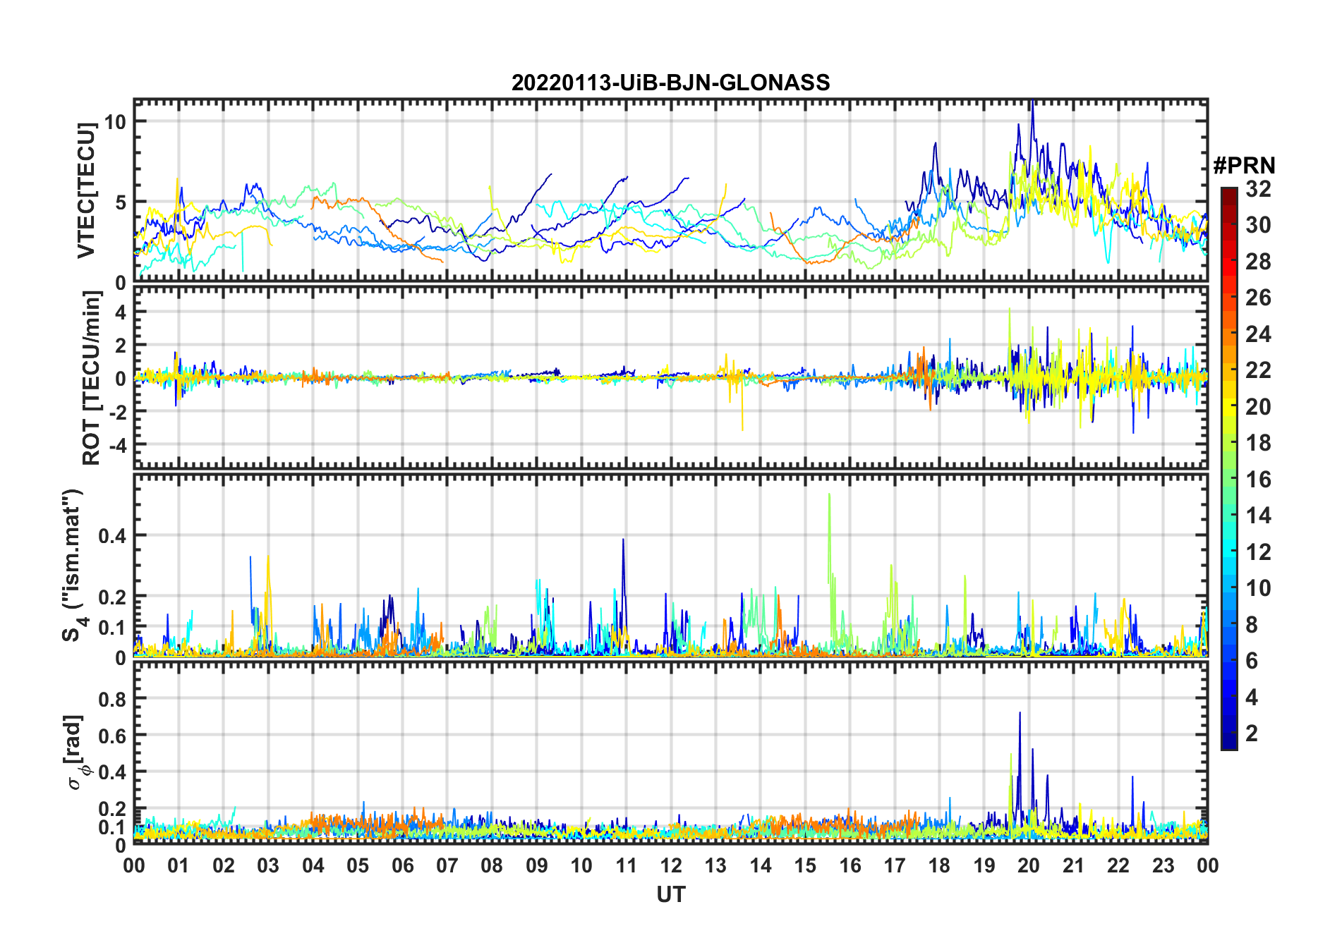Click colorbar tick label 20
This screenshot has height=938, width=1342.
1258,407
